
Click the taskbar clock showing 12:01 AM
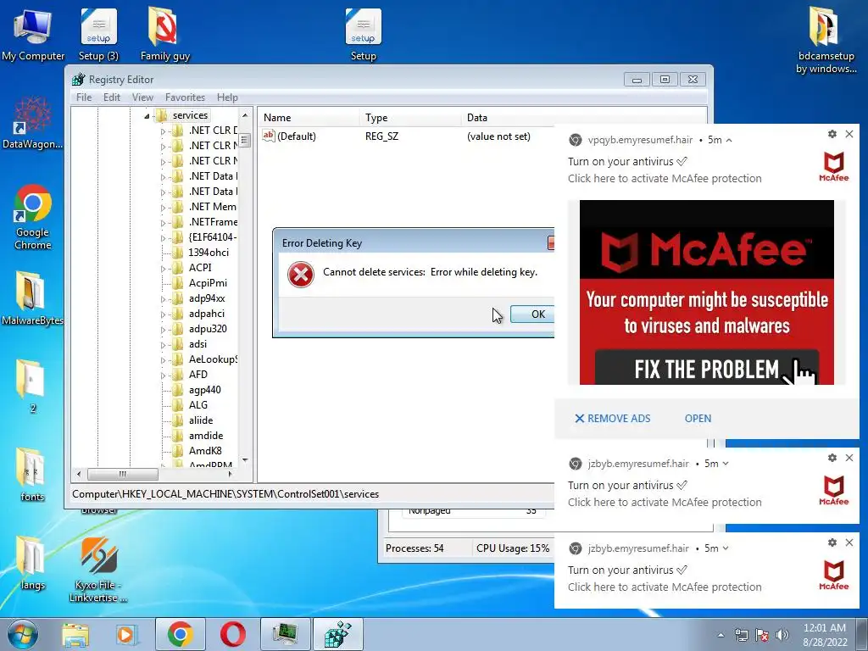coord(825,635)
